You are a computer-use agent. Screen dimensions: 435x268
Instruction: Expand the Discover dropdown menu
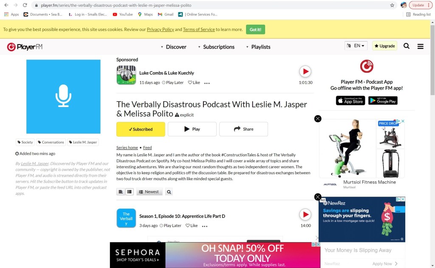coord(173,47)
